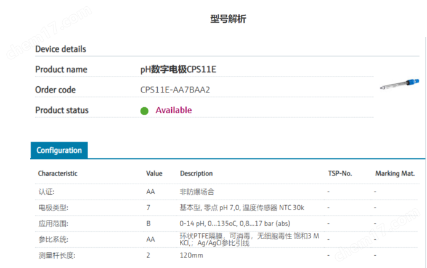Click value AA in the 认证 row

tap(150, 192)
